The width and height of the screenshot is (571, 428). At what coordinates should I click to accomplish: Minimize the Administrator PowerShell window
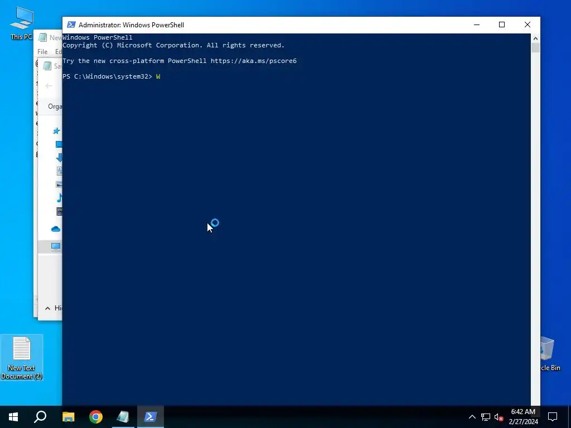477,25
